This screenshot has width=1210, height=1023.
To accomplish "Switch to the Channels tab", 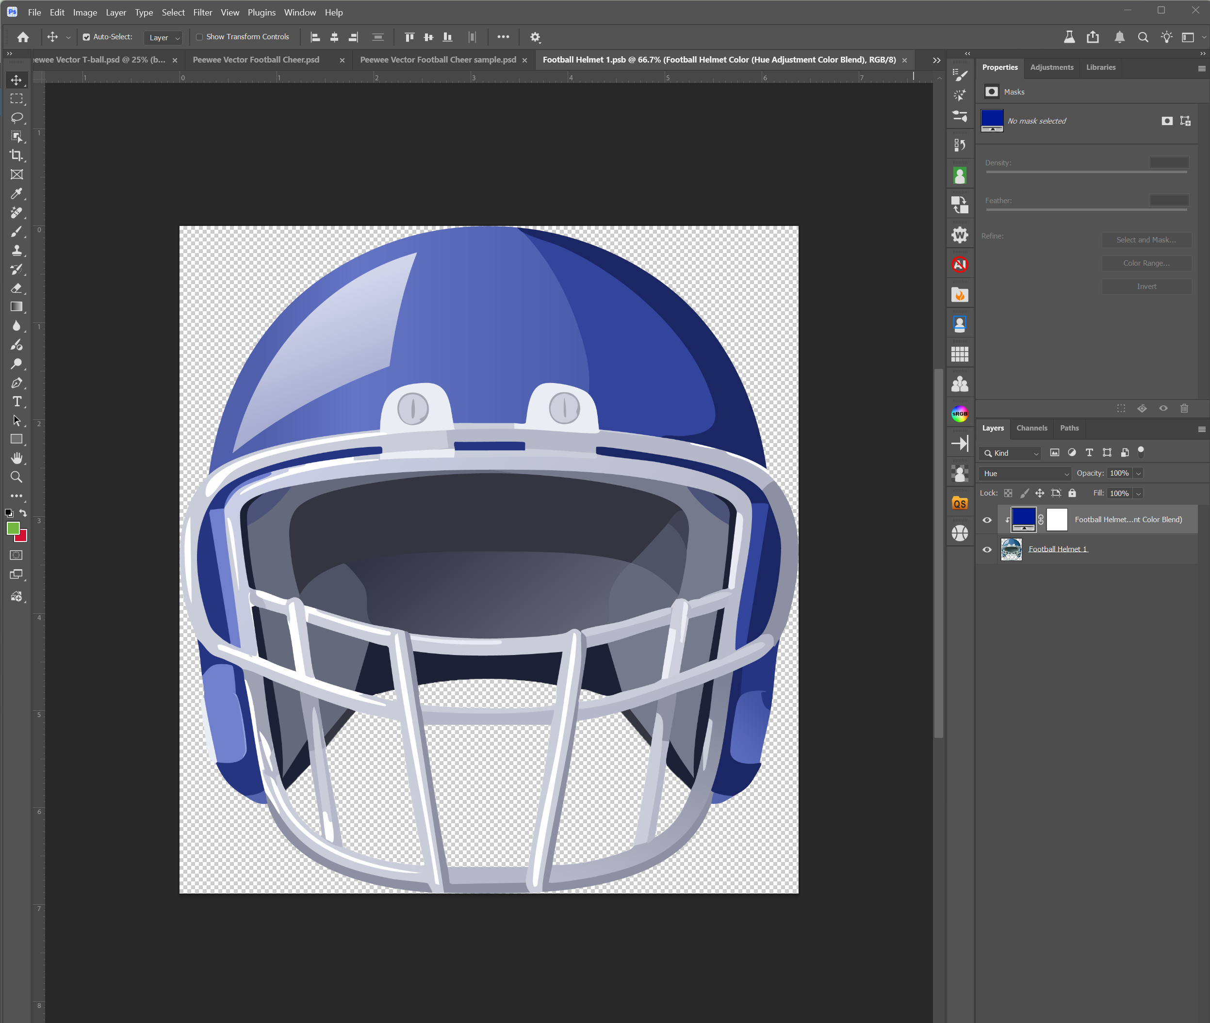I will (1031, 428).
